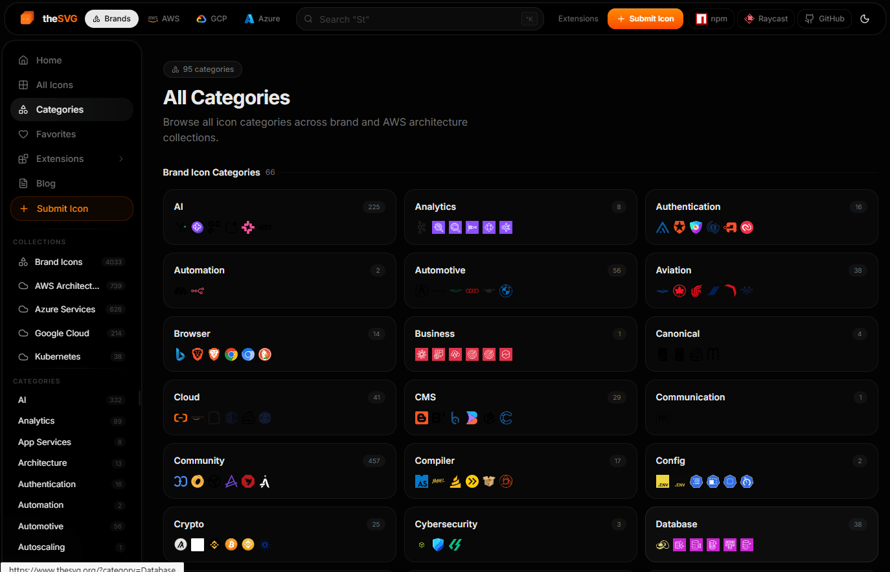The width and height of the screenshot is (890, 572).
Task: Switch to the GCP tab
Action: (x=212, y=19)
